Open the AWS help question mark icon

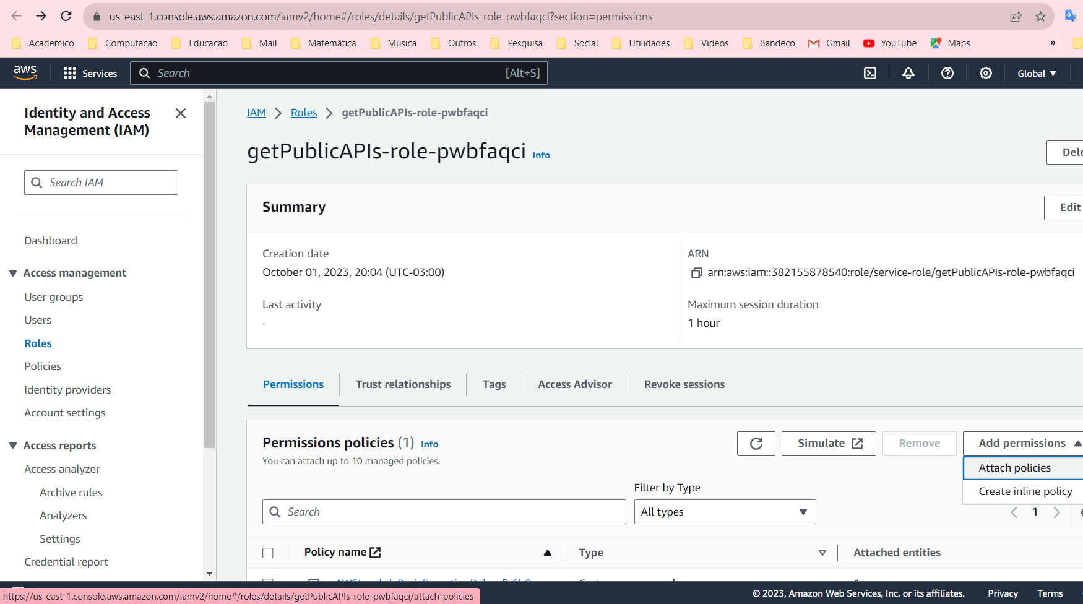tap(947, 73)
